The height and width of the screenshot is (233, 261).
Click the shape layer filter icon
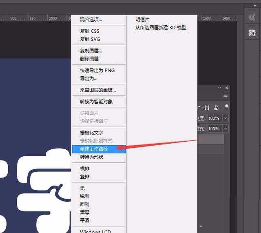point(207,108)
